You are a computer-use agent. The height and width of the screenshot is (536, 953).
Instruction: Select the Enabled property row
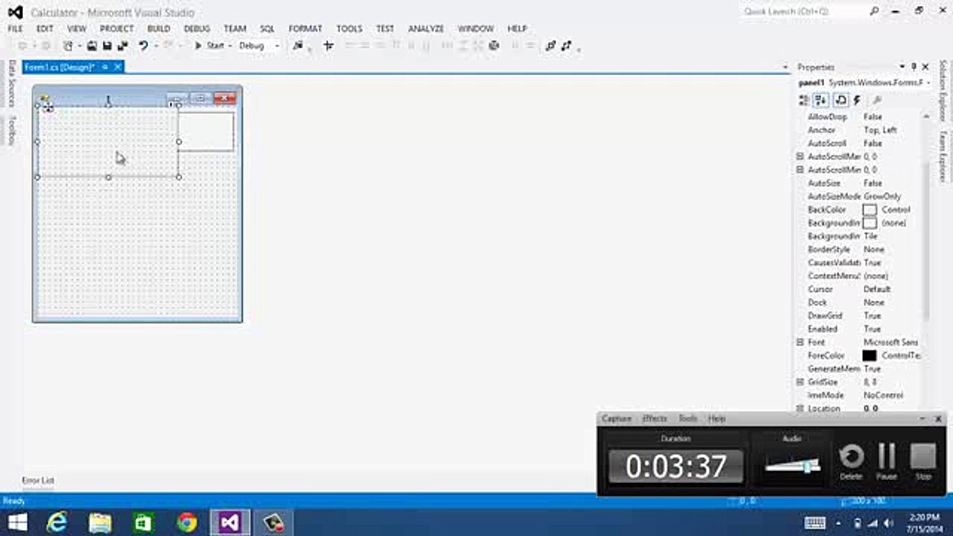pos(860,329)
